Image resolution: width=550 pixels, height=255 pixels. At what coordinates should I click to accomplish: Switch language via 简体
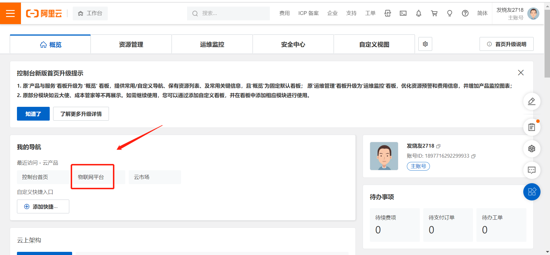pyautogui.click(x=482, y=13)
